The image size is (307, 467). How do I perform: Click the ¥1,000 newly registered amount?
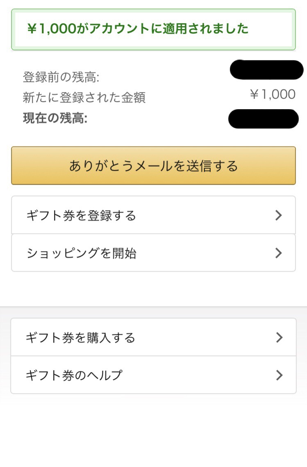tap(273, 94)
